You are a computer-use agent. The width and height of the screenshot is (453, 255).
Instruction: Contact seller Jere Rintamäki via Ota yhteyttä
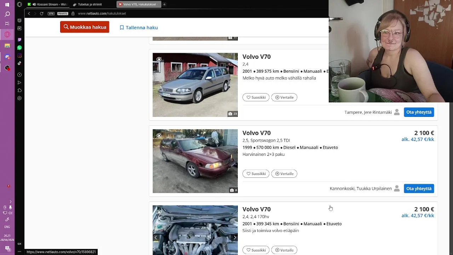pos(419,112)
